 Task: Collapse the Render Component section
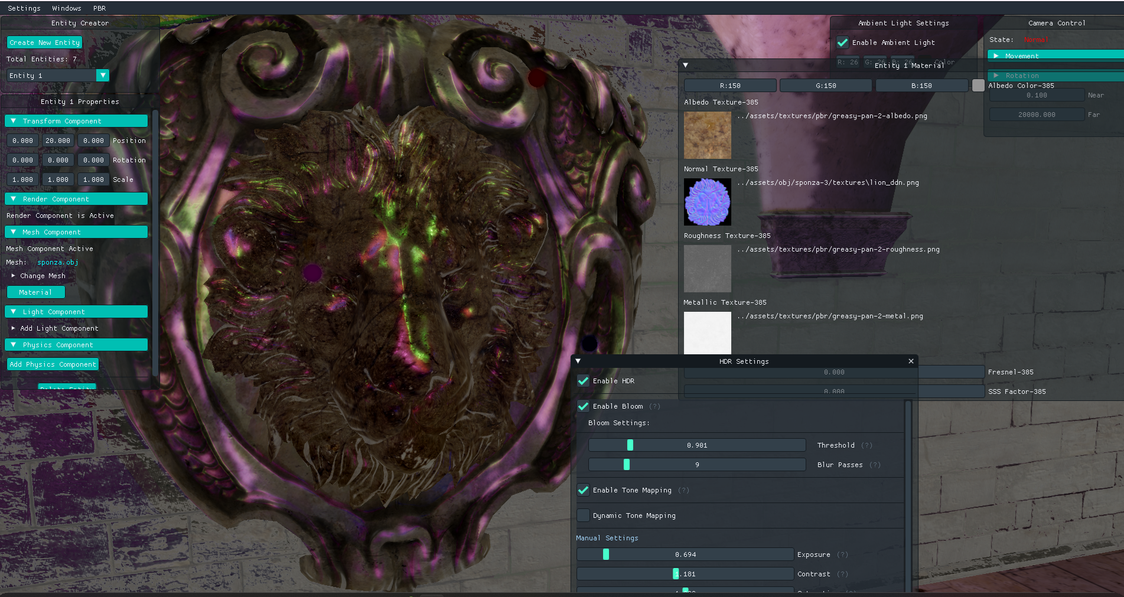tap(76, 199)
